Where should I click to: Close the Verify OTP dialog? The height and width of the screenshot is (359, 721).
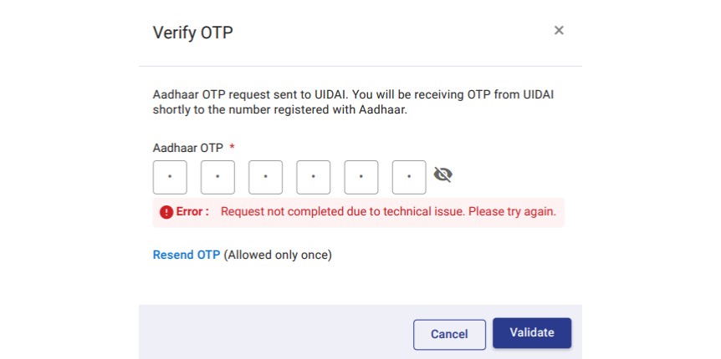click(x=559, y=31)
